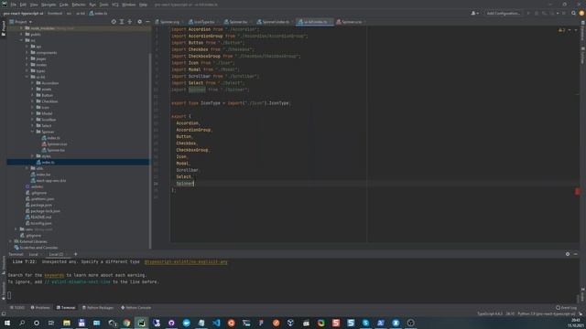
Task: Open Event Log in status bar
Action: pos(566,308)
